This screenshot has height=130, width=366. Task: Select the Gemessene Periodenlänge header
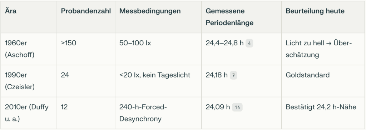[x=229, y=17]
